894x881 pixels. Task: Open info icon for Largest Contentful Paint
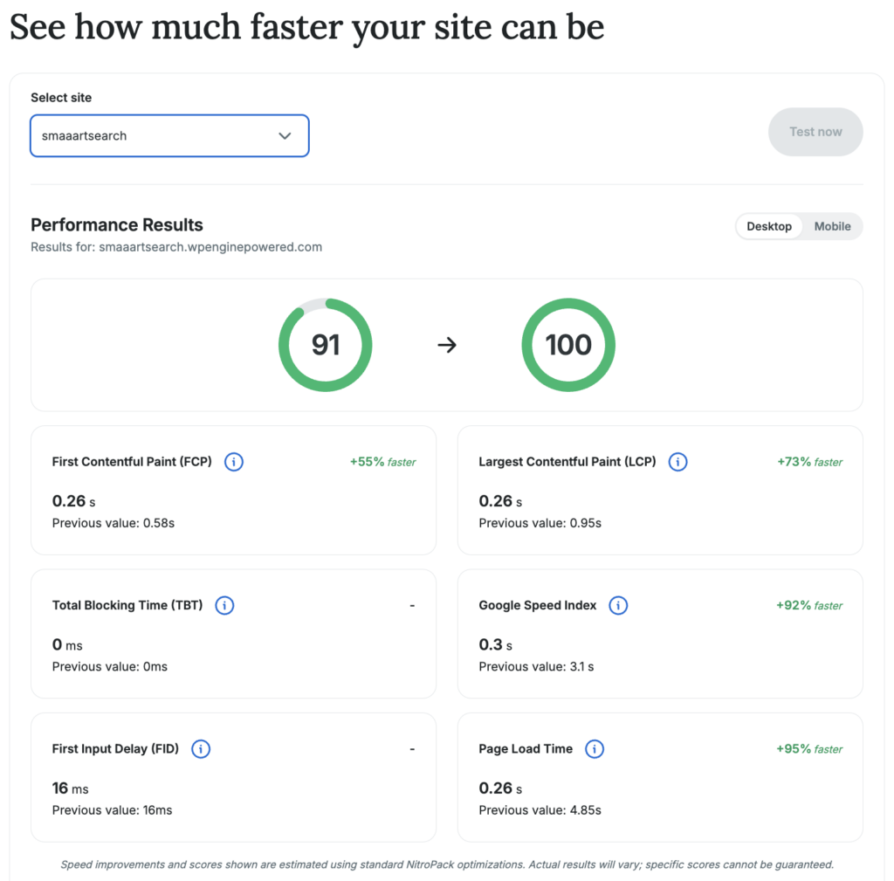[677, 462]
